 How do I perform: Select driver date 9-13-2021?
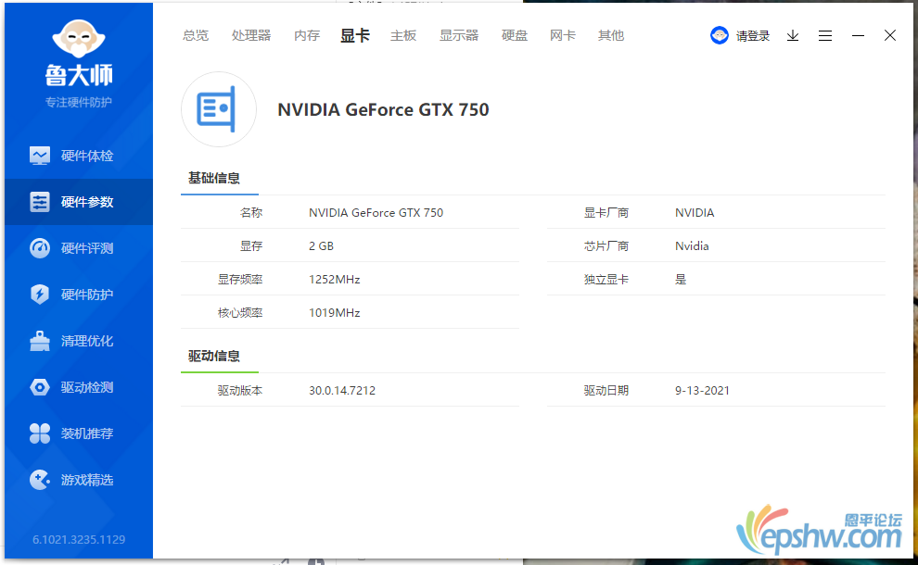[x=702, y=391]
